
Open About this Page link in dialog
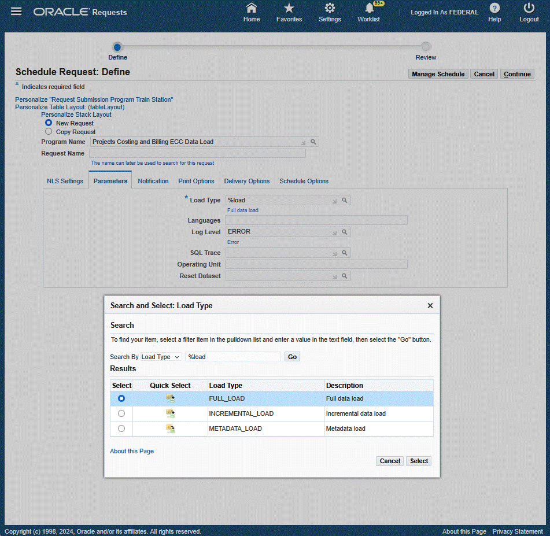(132, 451)
